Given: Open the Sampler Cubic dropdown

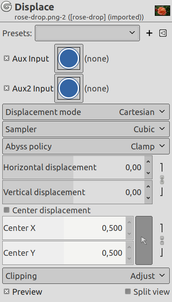Looking at the screenshot, I should [86, 129].
